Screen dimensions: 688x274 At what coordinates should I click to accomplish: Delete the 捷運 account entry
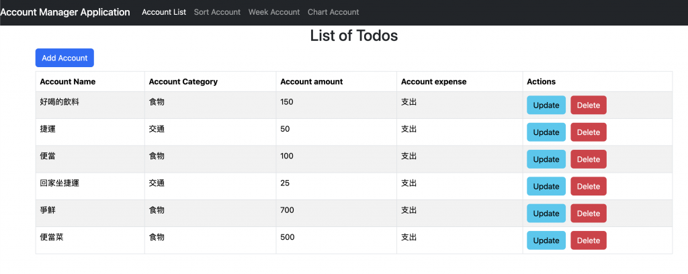[588, 132]
